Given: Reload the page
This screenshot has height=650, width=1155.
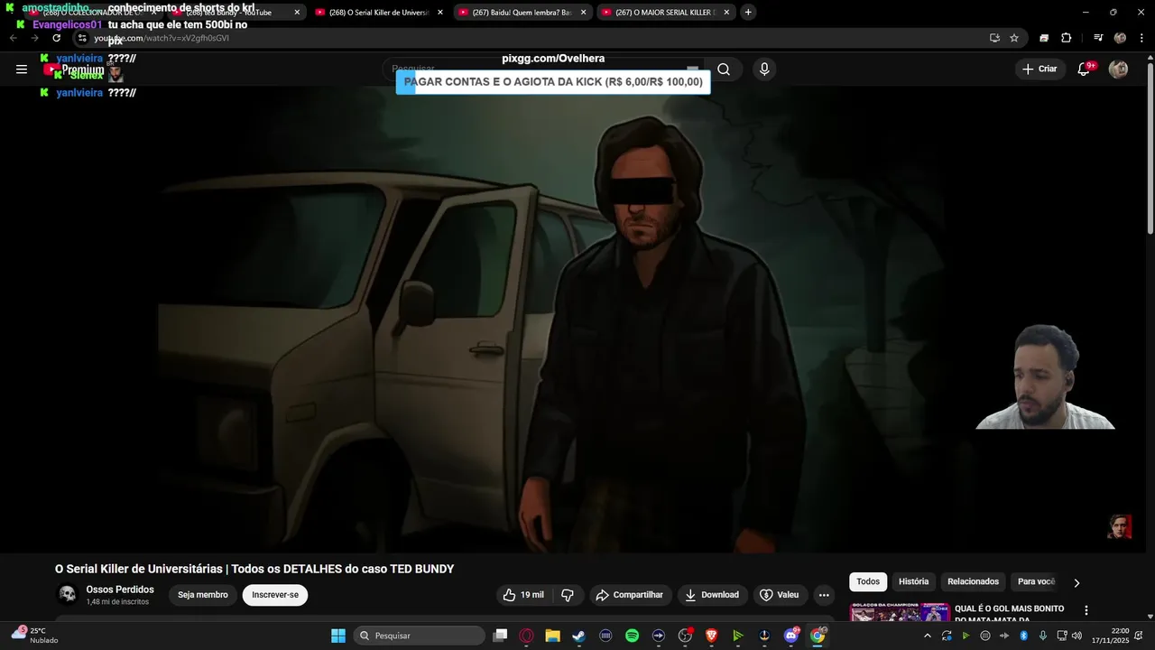Looking at the screenshot, I should point(56,38).
